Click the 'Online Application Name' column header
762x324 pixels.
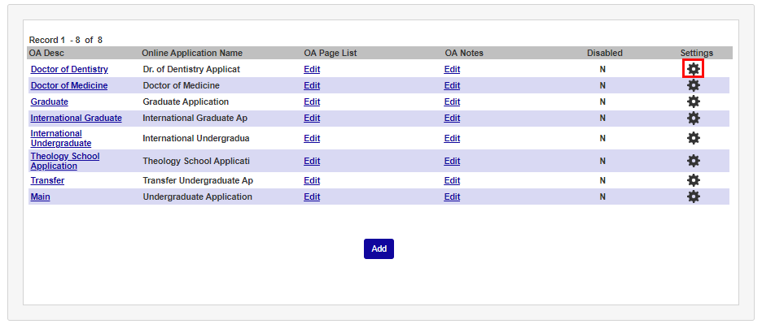tap(192, 53)
